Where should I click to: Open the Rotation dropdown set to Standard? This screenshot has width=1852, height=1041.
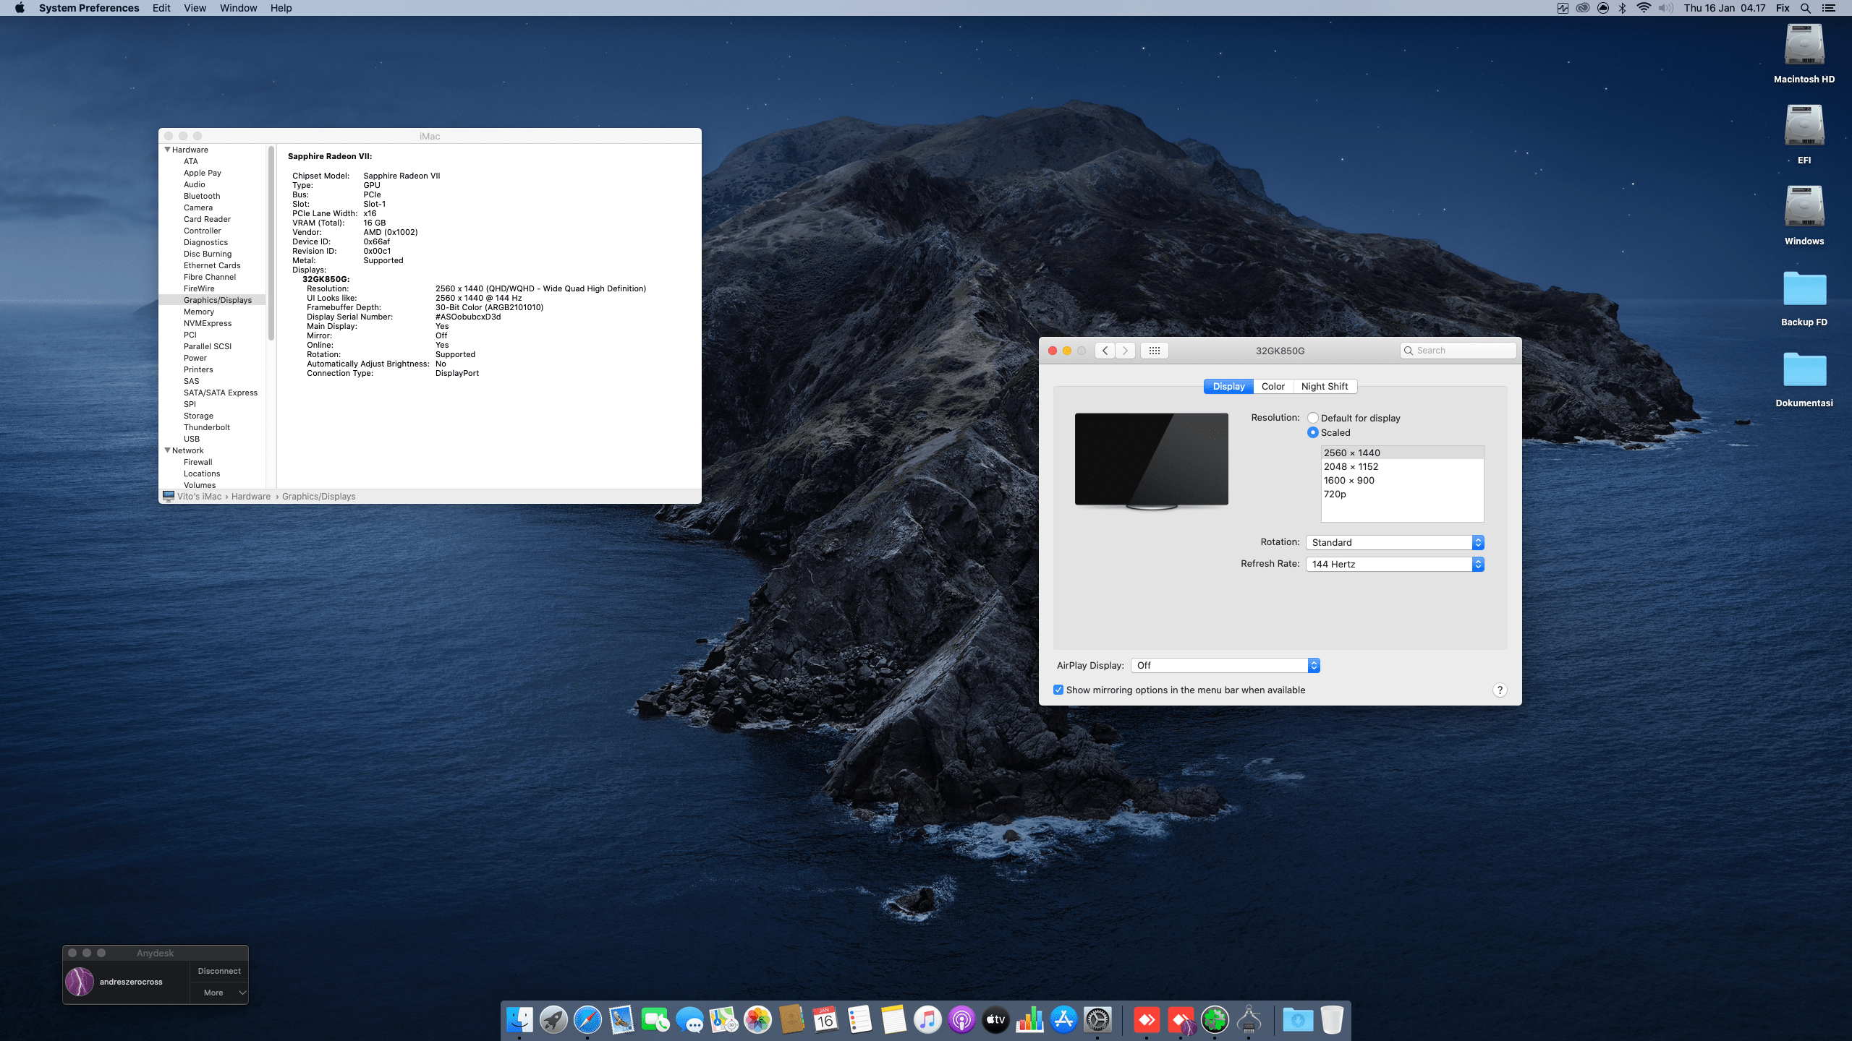1395,542
